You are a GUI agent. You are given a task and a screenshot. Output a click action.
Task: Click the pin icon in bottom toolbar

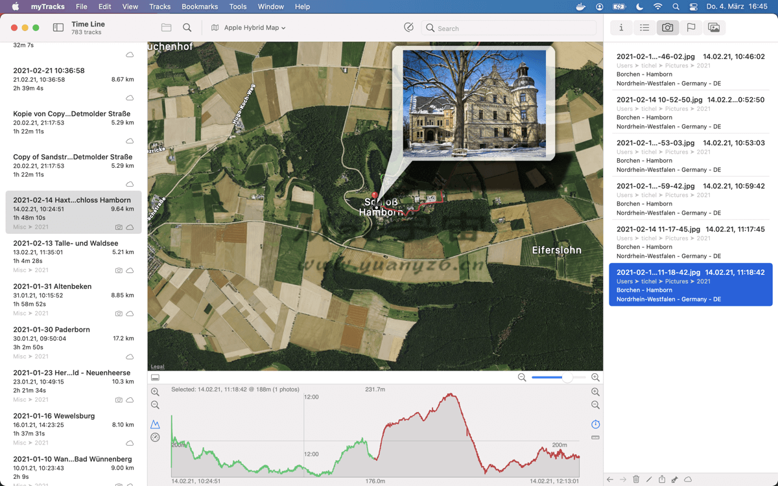tap(675, 480)
